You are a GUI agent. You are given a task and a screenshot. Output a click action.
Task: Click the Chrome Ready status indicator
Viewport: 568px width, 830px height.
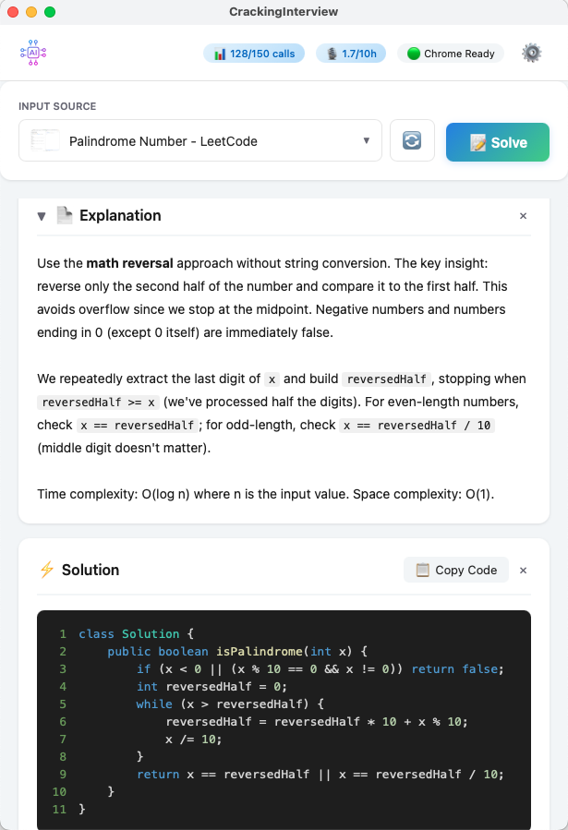point(450,54)
